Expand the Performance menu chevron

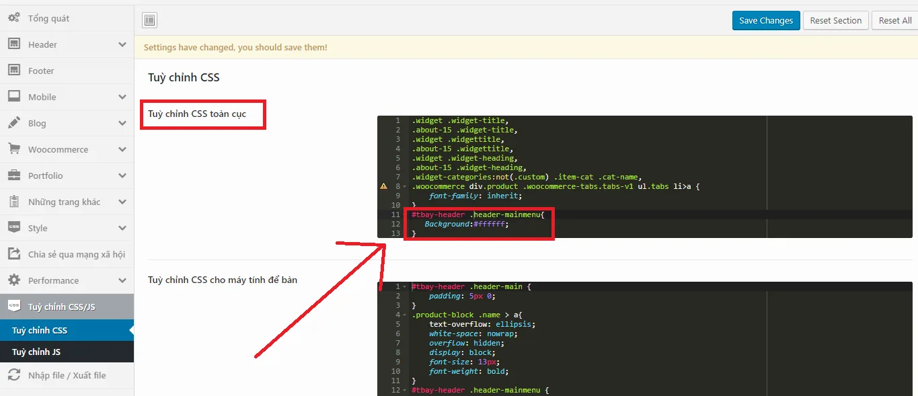tap(122, 280)
